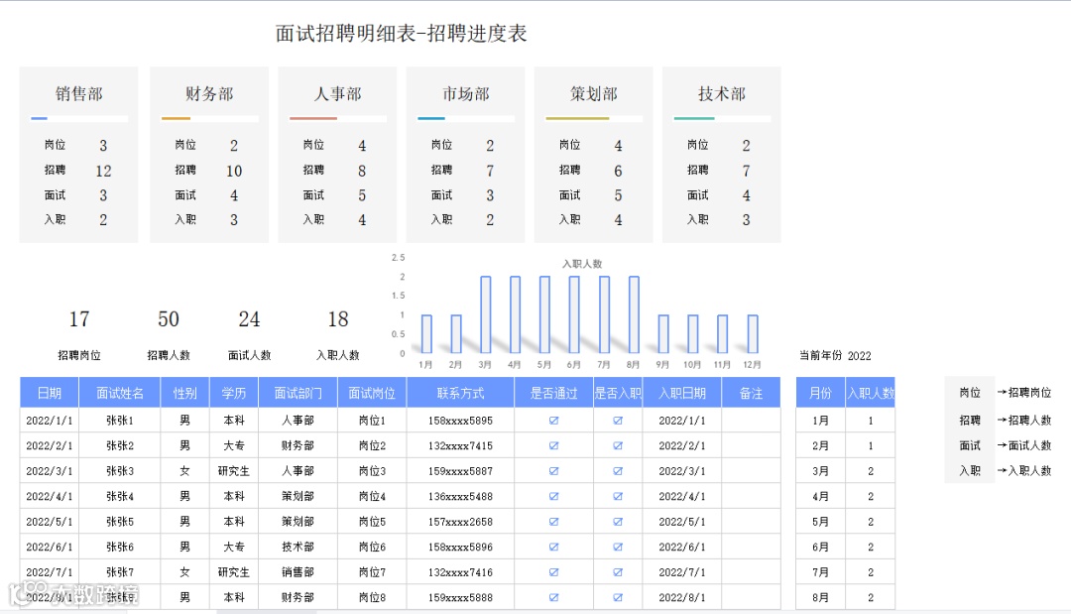The image size is (1071, 614).
Task: Toggle 是否通过 checkbox in 张张1 row
Action: 554,421
